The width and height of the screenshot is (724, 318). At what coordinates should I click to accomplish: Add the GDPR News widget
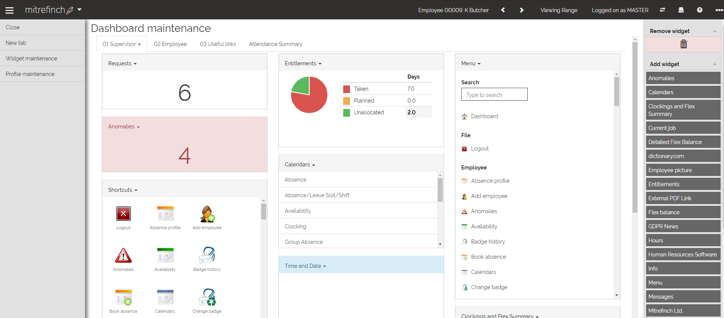coord(683,226)
